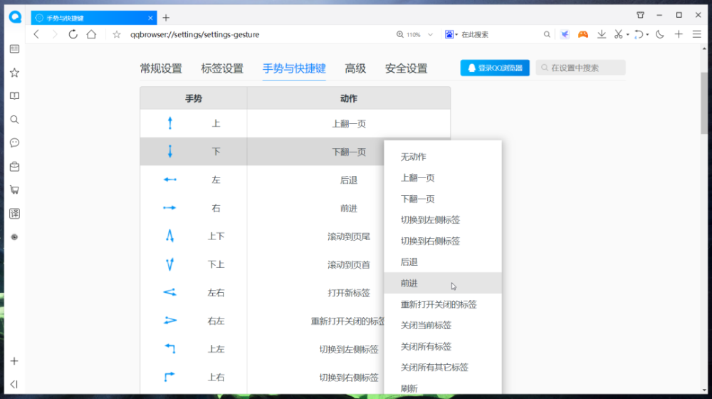Open screenshot scissors dropdown arrow
Screen dimensions: 712x399
pyautogui.click(x=627, y=34)
